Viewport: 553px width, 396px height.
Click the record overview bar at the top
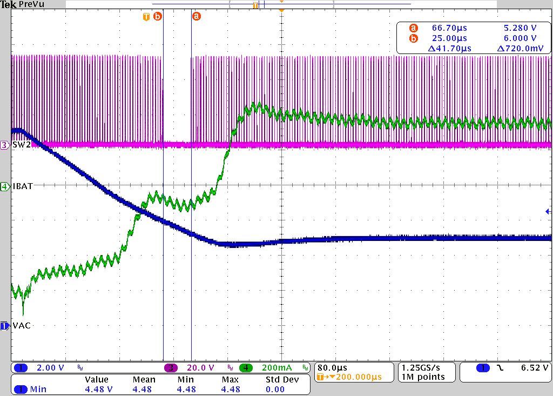tap(281, 4)
